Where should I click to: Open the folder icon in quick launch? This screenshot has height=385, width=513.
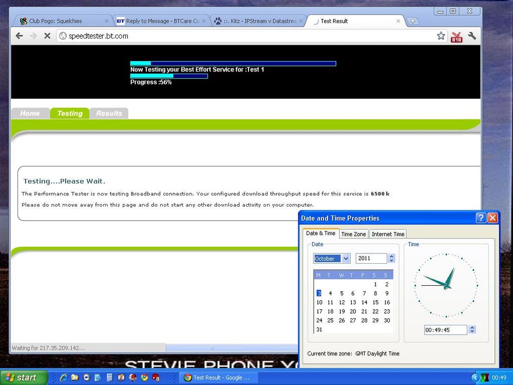(x=75, y=377)
